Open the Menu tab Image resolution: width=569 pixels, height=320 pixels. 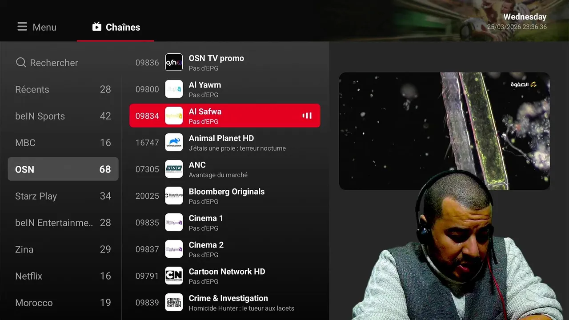[37, 27]
